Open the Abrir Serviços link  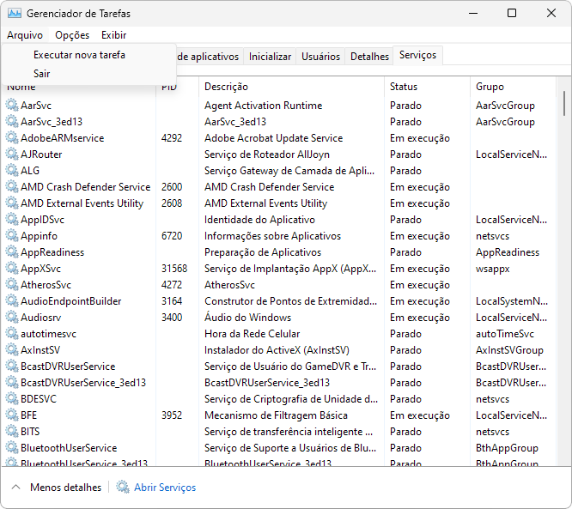point(165,488)
